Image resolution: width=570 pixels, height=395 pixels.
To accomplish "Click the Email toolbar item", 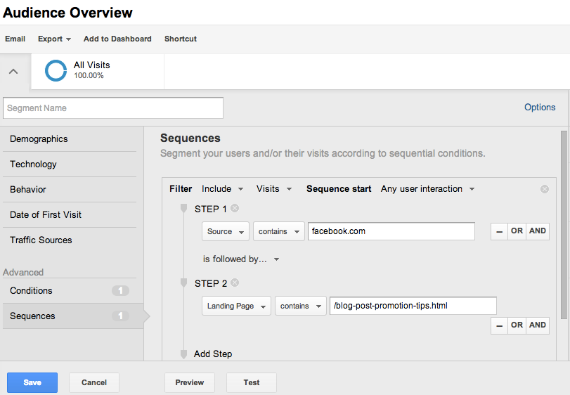I will [x=15, y=39].
